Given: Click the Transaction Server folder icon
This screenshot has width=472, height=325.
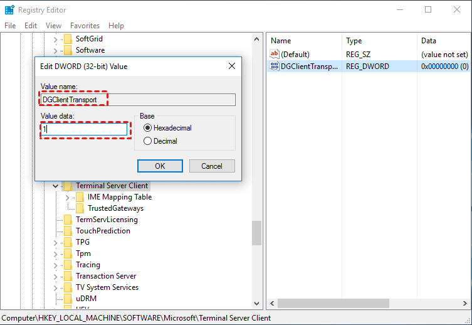Looking at the screenshot, I should [x=68, y=276].
